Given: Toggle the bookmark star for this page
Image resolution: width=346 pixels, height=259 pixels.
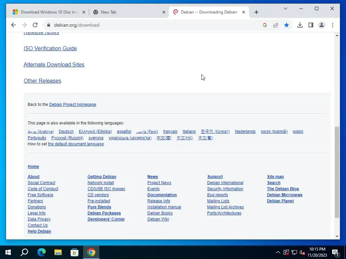Looking at the screenshot, I should coord(287,25).
